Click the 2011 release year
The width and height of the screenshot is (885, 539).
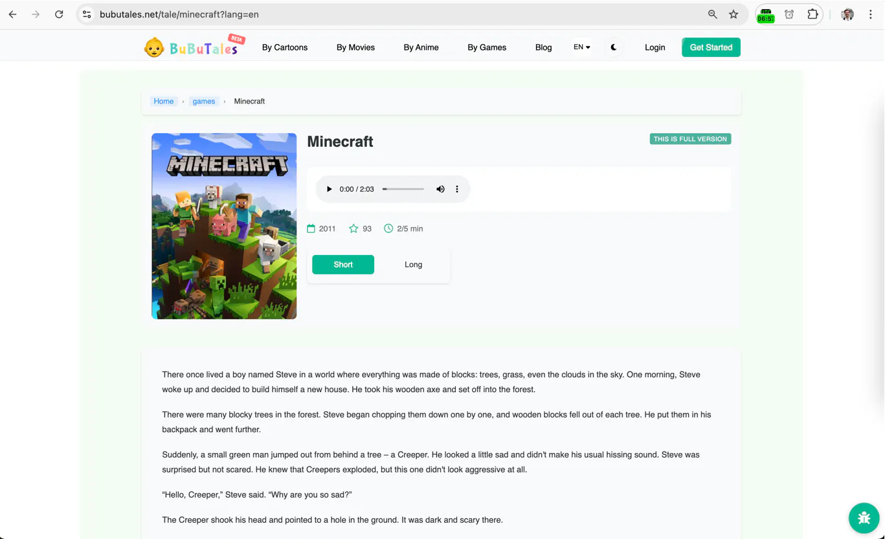[x=328, y=228]
